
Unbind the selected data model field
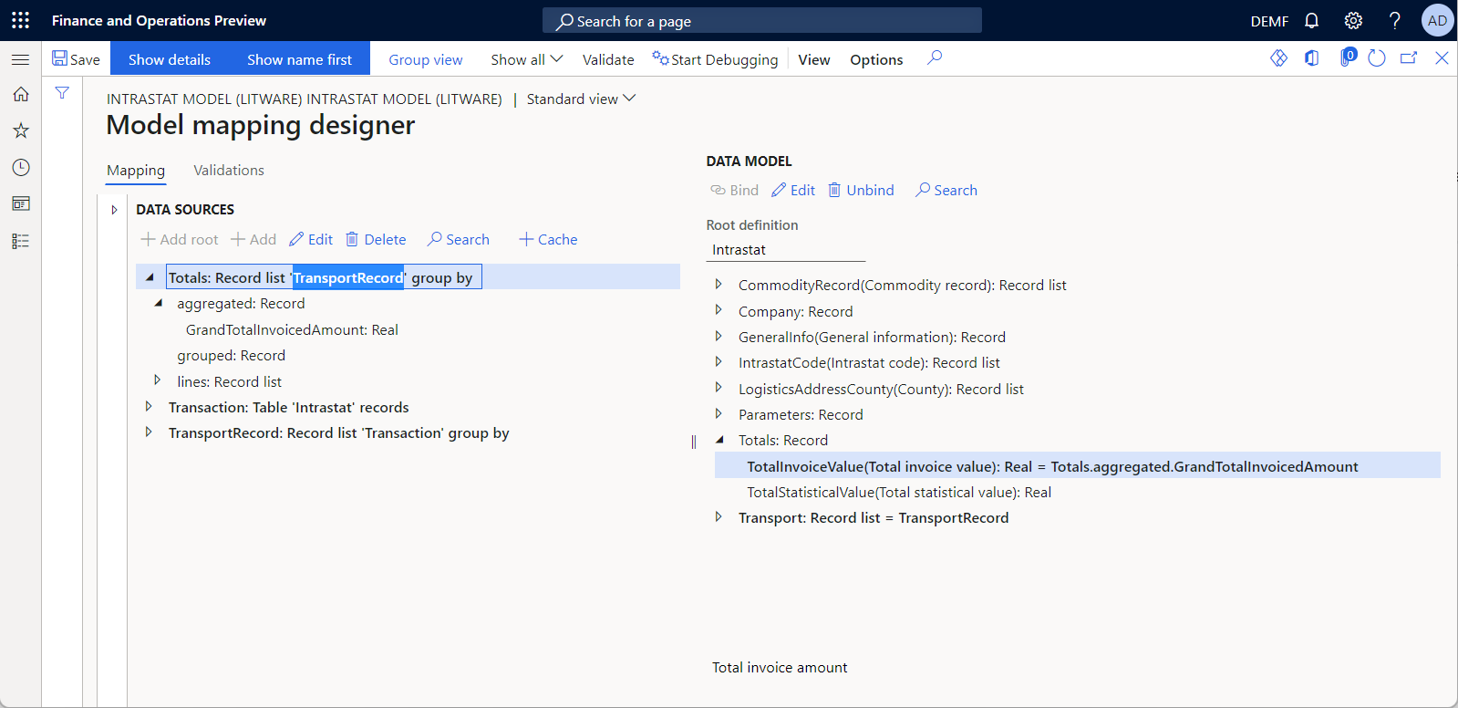point(861,190)
